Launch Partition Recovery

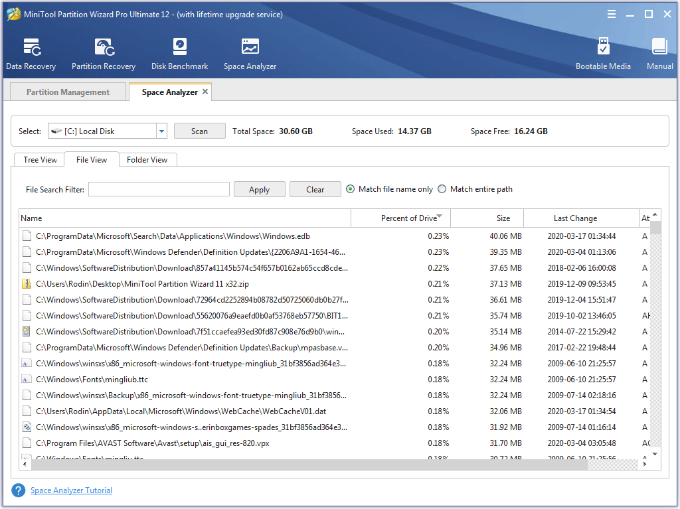(x=104, y=54)
